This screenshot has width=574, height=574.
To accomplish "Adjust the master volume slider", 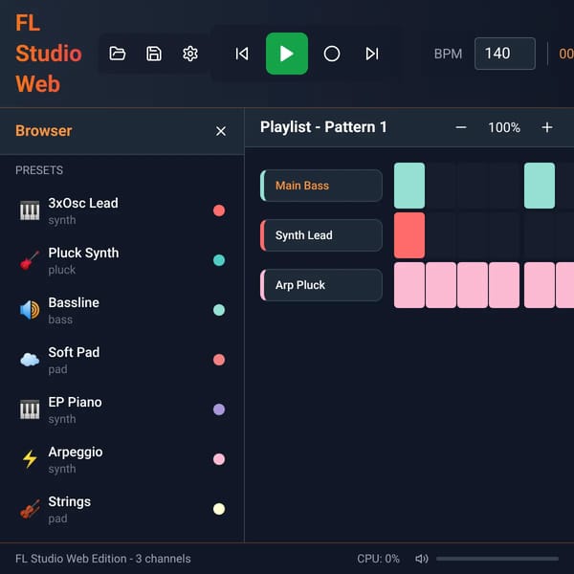I will point(497,559).
